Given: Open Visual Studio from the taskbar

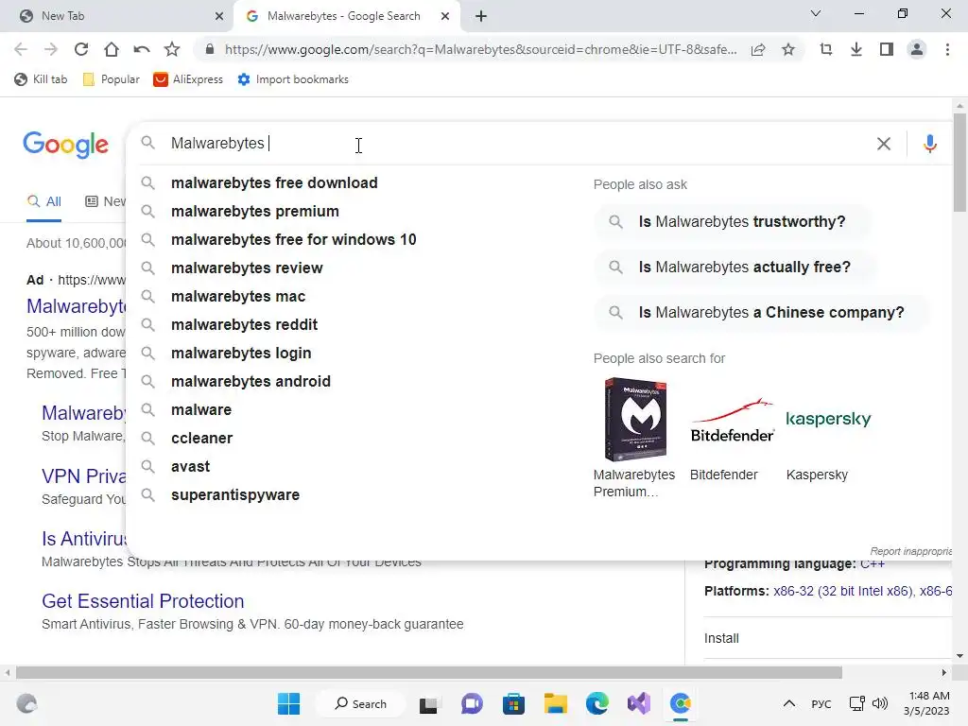Looking at the screenshot, I should pyautogui.click(x=639, y=703).
